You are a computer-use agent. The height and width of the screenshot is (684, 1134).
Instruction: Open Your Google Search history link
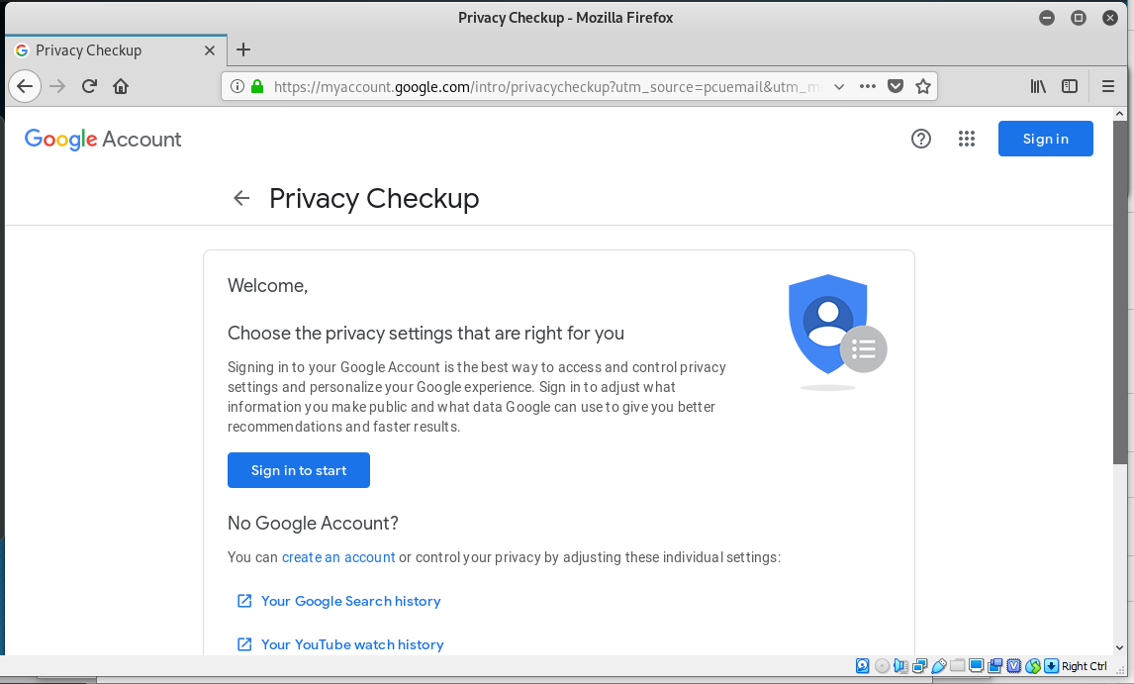(x=350, y=601)
